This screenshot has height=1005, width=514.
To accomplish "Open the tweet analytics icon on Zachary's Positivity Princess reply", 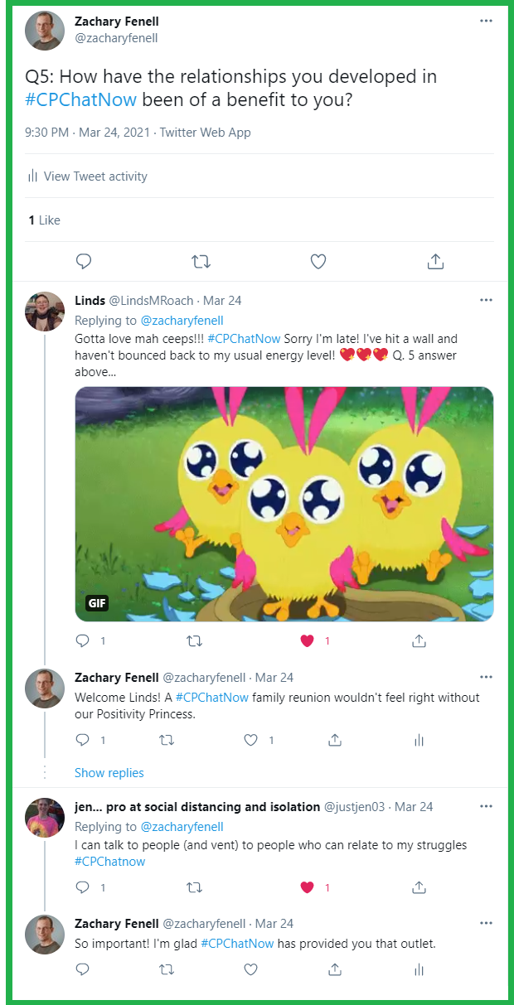I will pyautogui.click(x=419, y=739).
